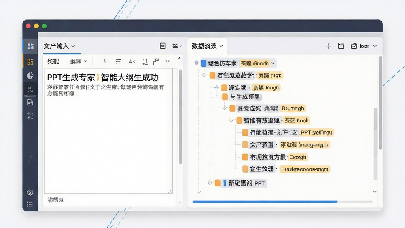Open the pie chart icon in the sidebar
The width and height of the screenshot is (405, 228).
30,76
